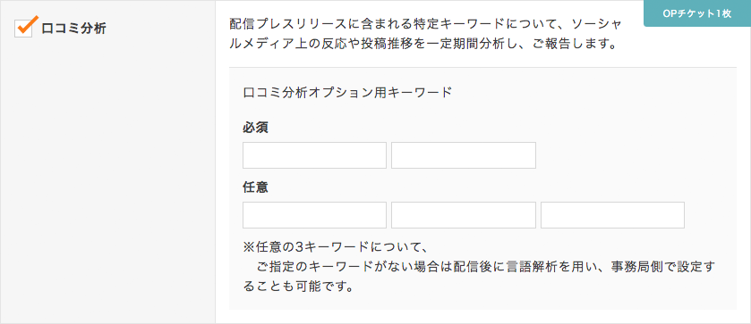
Task: Uncheck the 口コミ分析 checkbox
Action: click(x=23, y=29)
